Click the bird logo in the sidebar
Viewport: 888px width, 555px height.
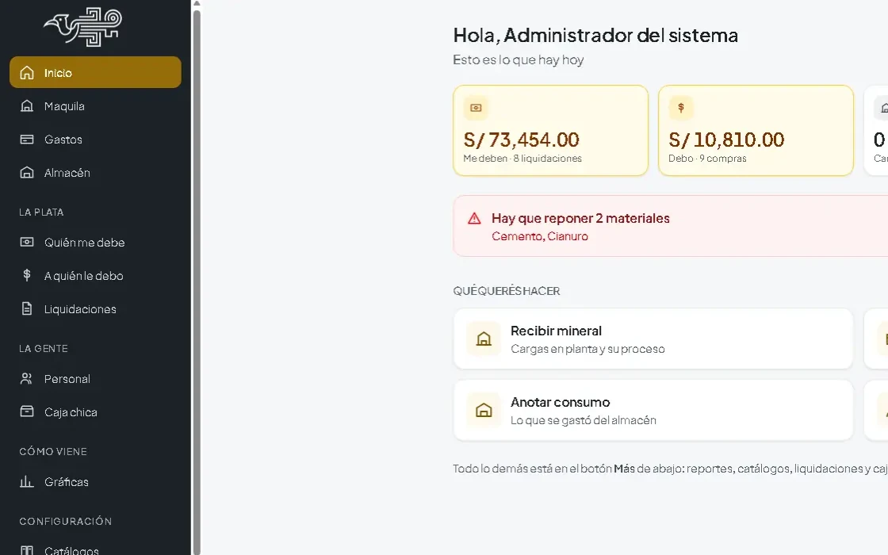pyautogui.click(x=83, y=27)
